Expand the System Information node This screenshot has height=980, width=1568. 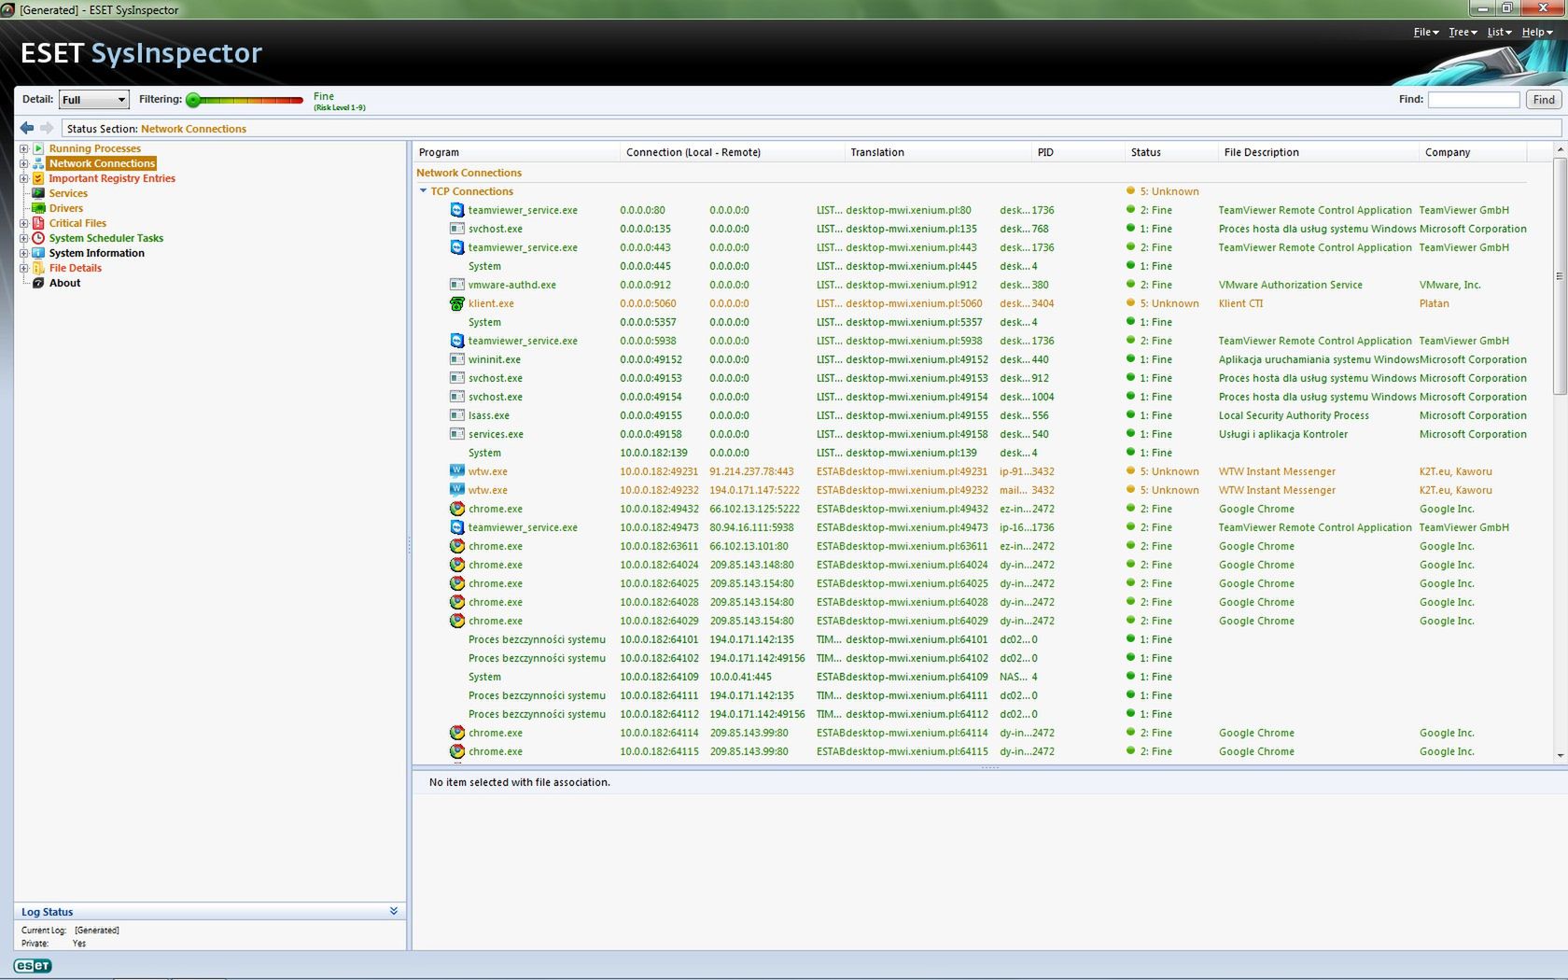point(23,253)
